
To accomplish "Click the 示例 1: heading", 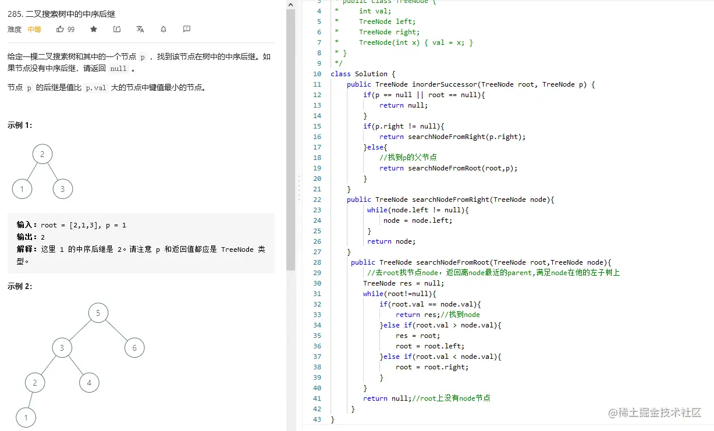I will pos(20,126).
